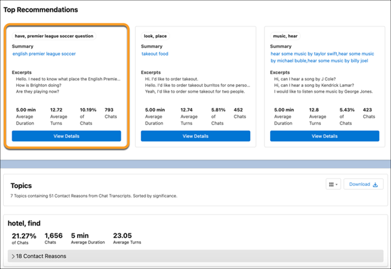Select the 'look, place' tag

155,36
